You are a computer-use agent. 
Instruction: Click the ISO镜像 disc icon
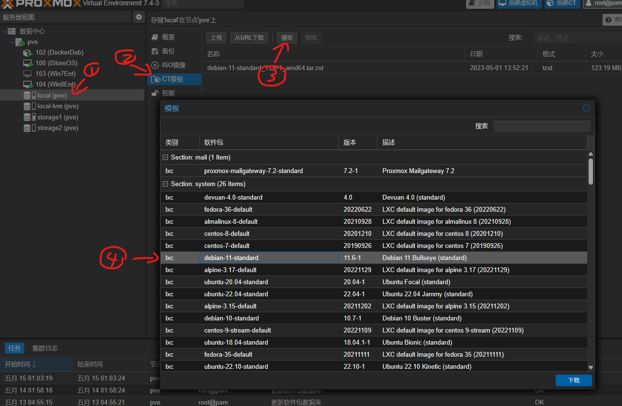point(155,65)
